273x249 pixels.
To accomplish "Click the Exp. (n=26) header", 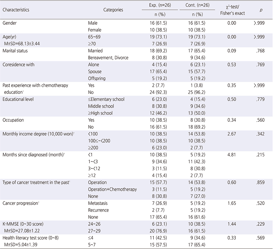I will [160, 5].
